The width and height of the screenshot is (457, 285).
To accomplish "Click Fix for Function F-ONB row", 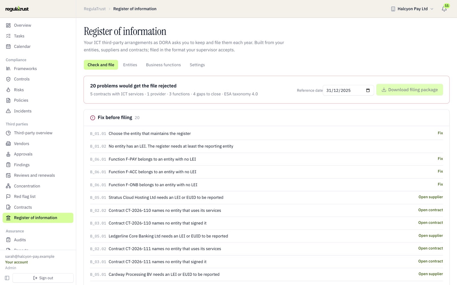I will (x=440, y=184).
